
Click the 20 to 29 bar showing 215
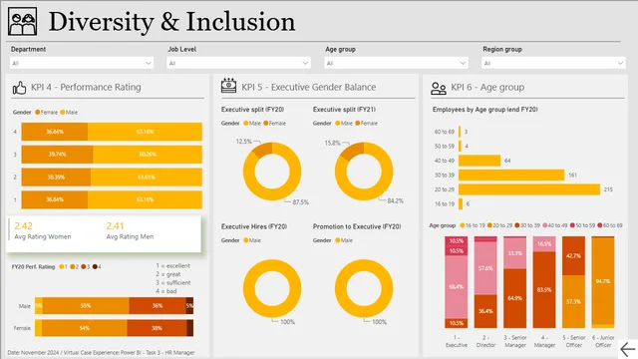[529, 189]
